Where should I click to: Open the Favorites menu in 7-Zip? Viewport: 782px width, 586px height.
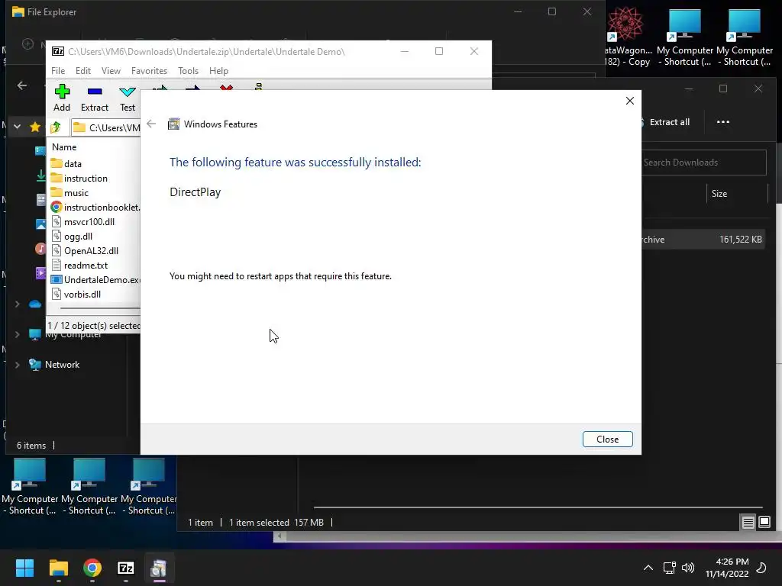point(149,71)
